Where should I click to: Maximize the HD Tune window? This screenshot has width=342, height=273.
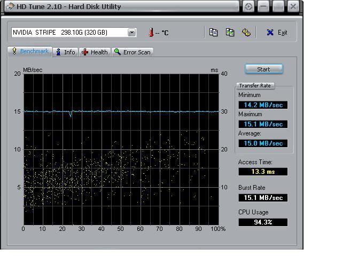278,6
